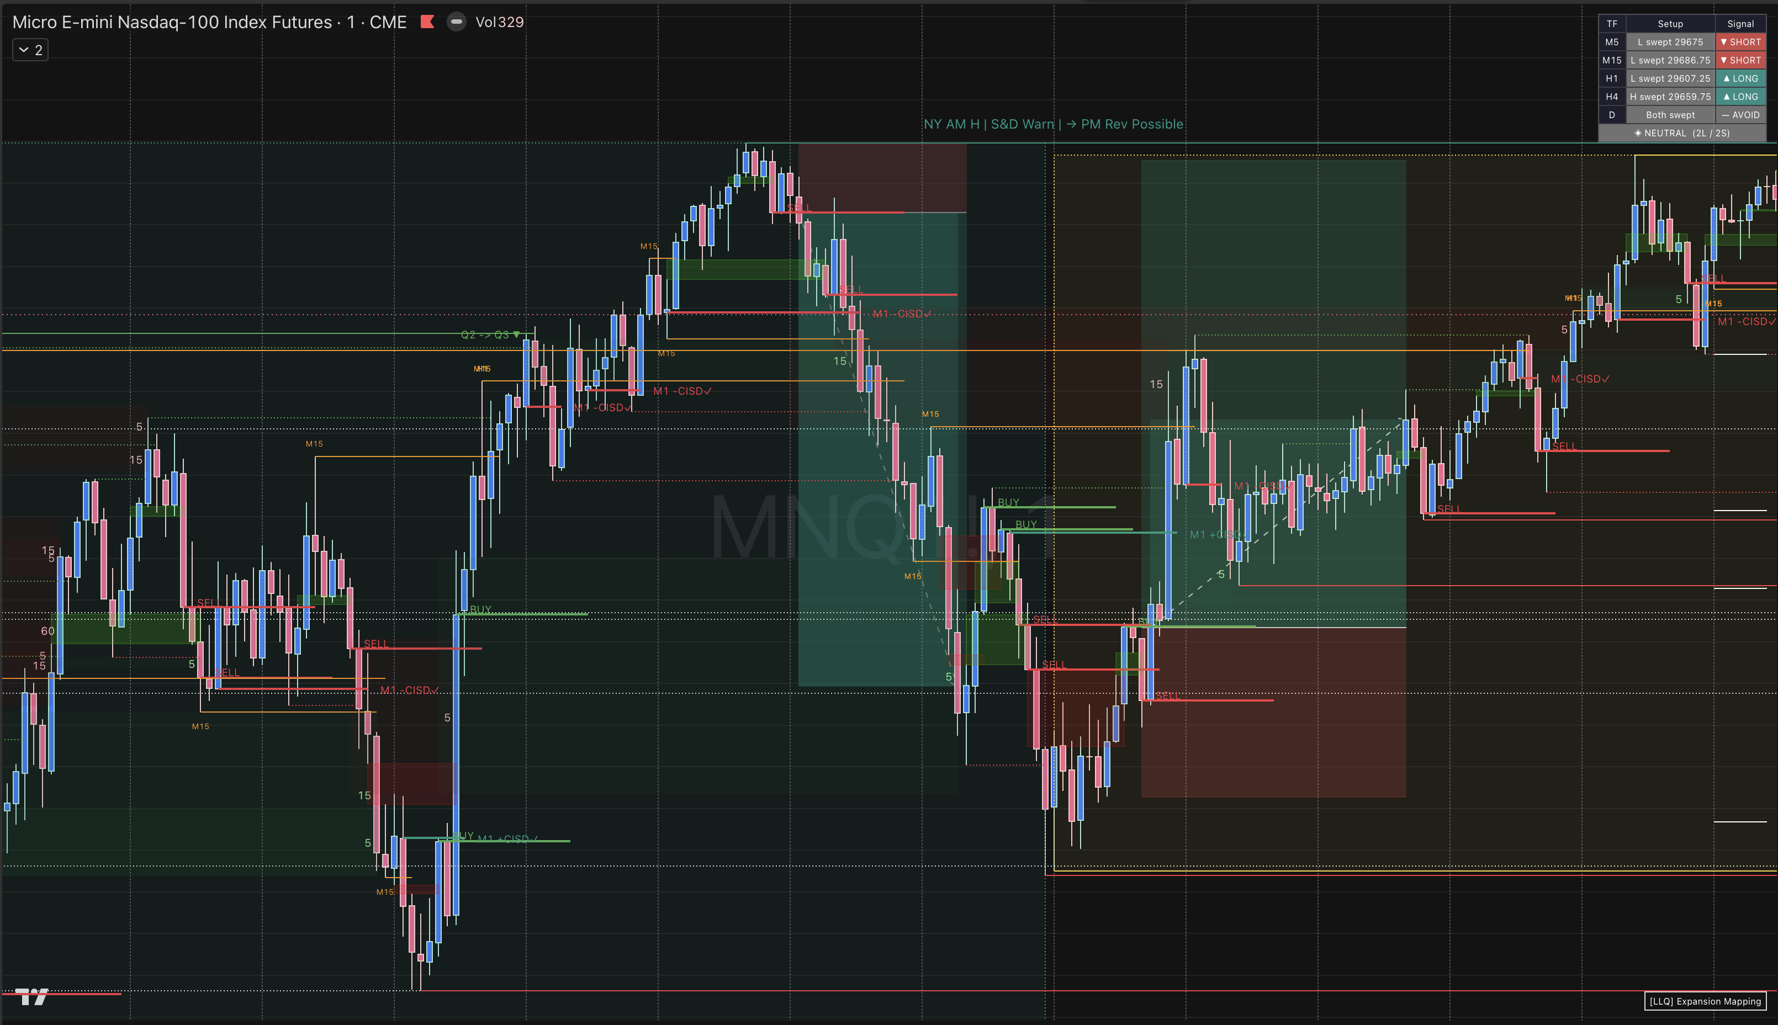This screenshot has width=1778, height=1025.
Task: Click the NEUTRAL (2L / 2S) summary row
Action: click(1682, 133)
